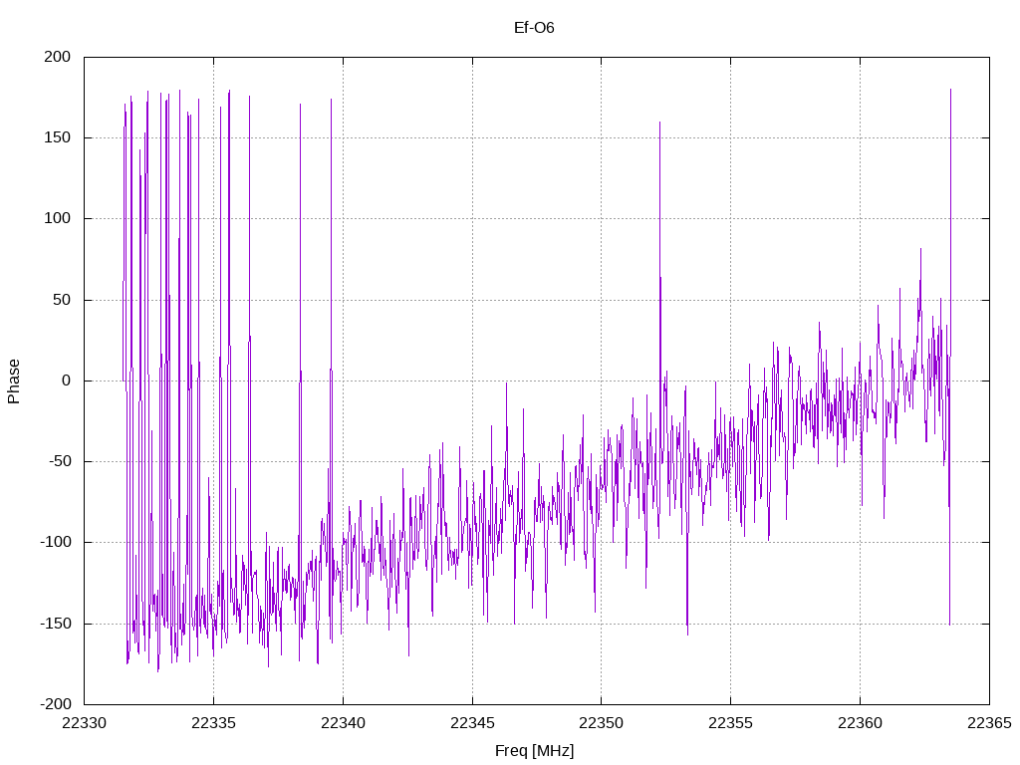Click the 50 y-axis tick label
Screen dimensions: 1020x765
pos(62,300)
